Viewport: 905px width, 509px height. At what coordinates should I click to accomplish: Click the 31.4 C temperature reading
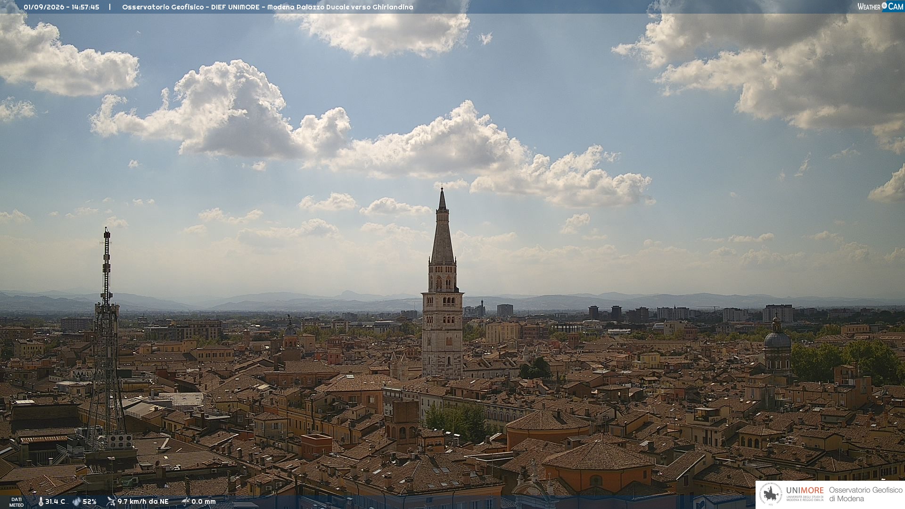coord(55,501)
